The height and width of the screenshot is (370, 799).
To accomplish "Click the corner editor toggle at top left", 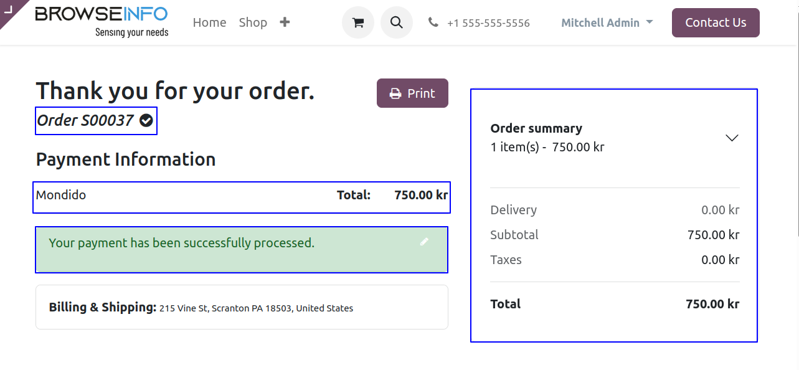I will tap(9, 8).
